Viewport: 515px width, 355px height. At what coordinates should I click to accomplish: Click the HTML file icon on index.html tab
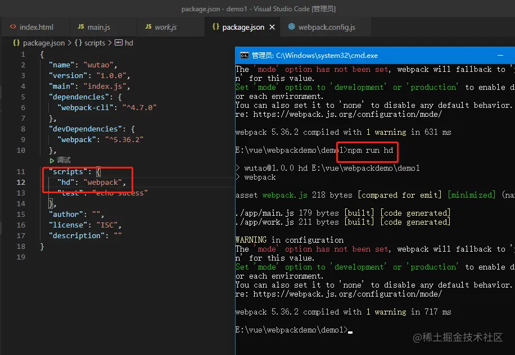tap(13, 27)
